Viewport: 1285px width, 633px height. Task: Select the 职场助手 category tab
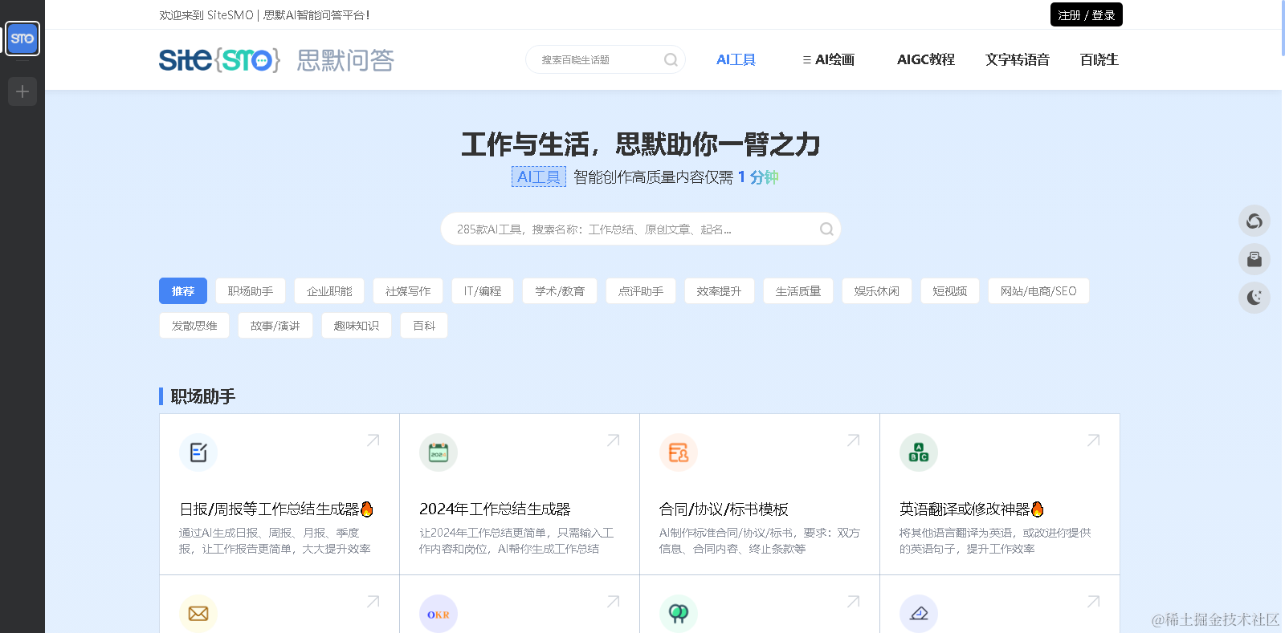[251, 291]
